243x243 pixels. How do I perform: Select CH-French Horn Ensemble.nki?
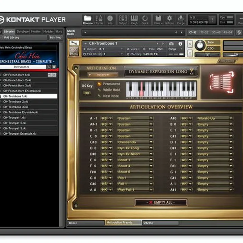(x=29, y=91)
